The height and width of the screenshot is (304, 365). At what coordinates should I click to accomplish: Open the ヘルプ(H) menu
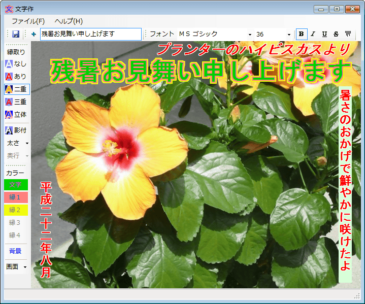[x=69, y=21]
